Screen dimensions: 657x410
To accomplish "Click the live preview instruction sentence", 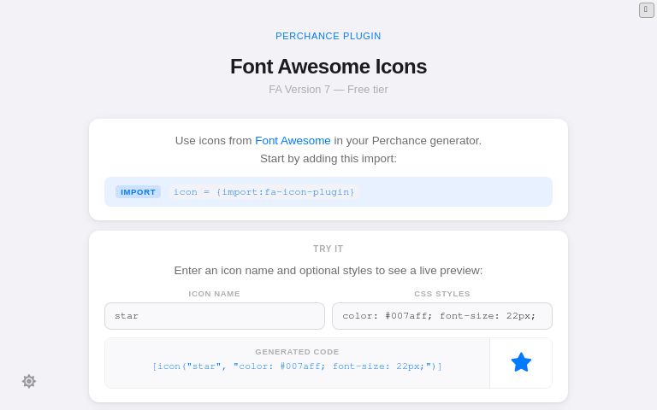I will tap(328, 271).
